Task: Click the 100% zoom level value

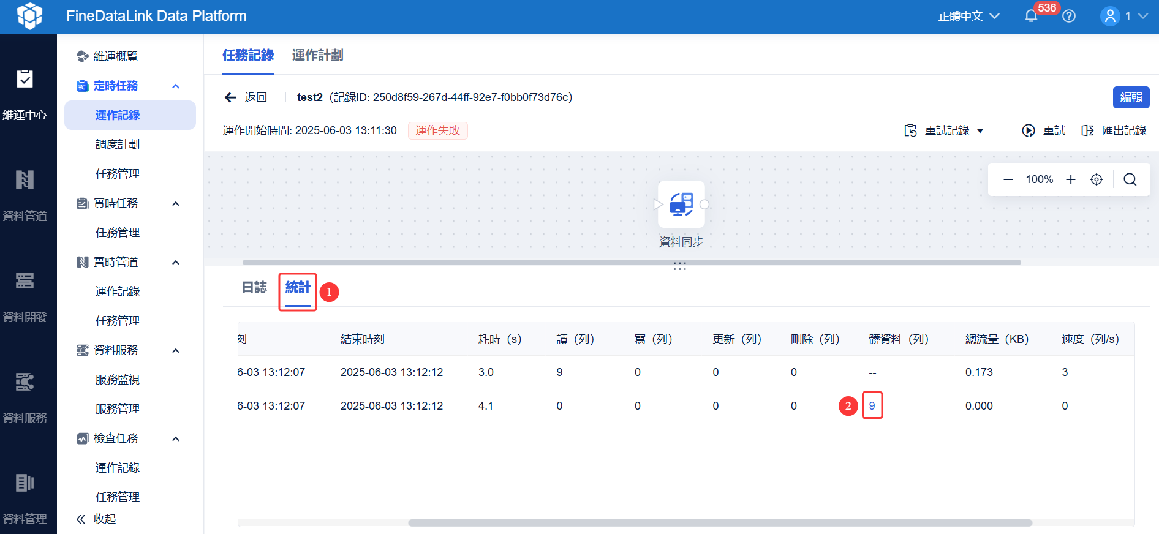Action: coord(1040,179)
